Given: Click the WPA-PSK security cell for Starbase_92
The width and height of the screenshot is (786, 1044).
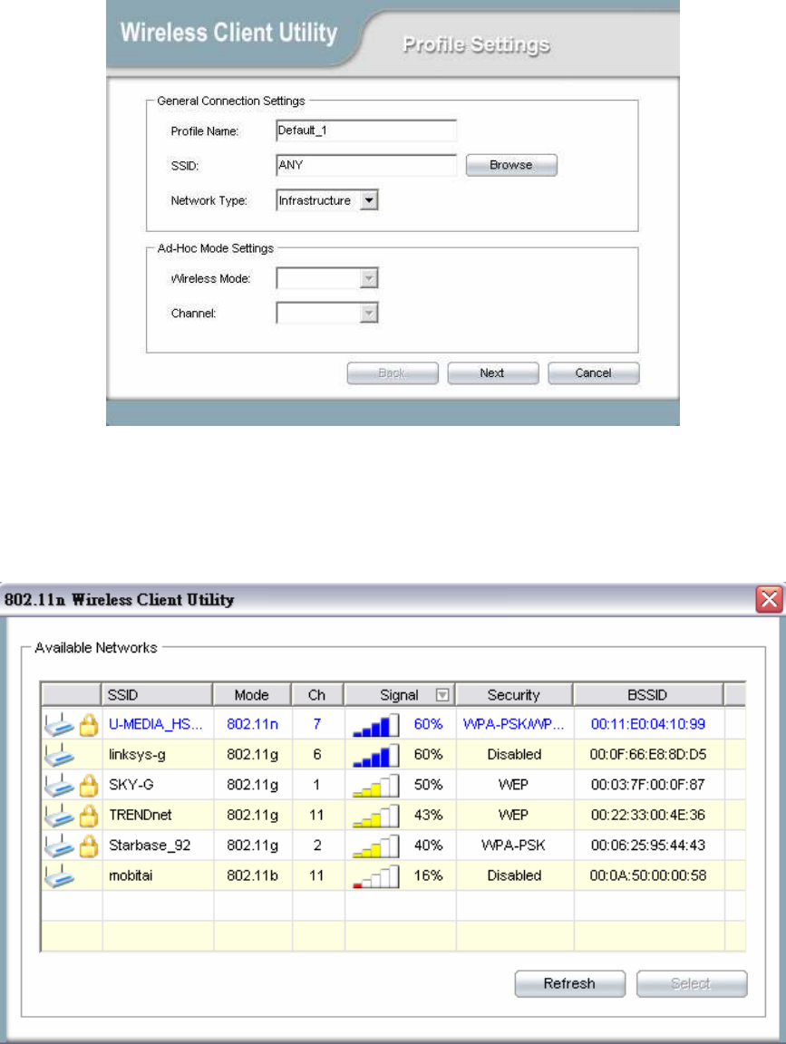Looking at the screenshot, I should 513,846.
